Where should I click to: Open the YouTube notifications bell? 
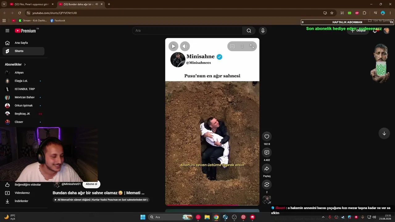tap(375, 31)
